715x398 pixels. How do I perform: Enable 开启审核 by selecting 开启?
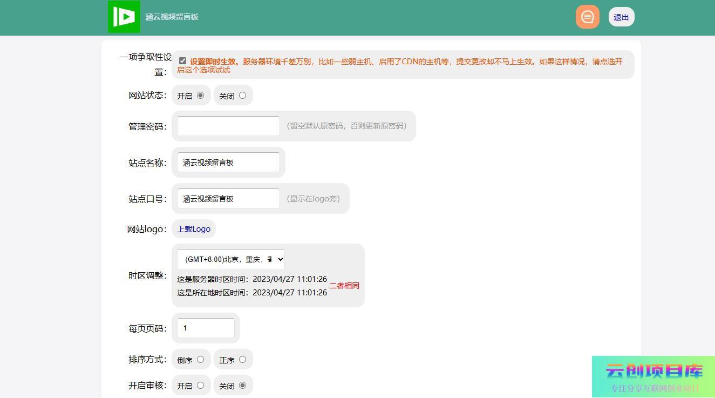point(200,386)
